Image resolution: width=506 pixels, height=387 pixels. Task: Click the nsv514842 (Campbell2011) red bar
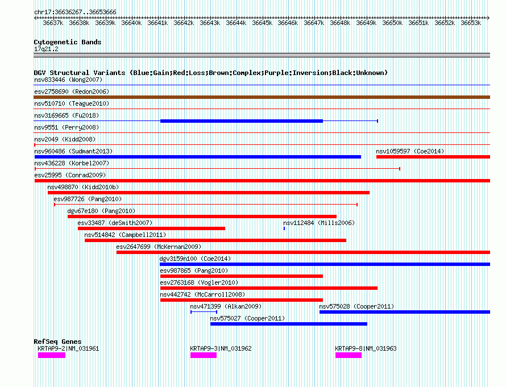pyautogui.click(x=215, y=240)
